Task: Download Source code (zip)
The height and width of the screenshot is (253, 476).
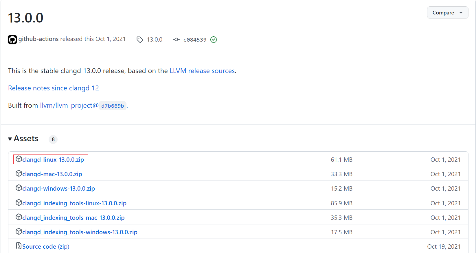Action: pyautogui.click(x=46, y=247)
